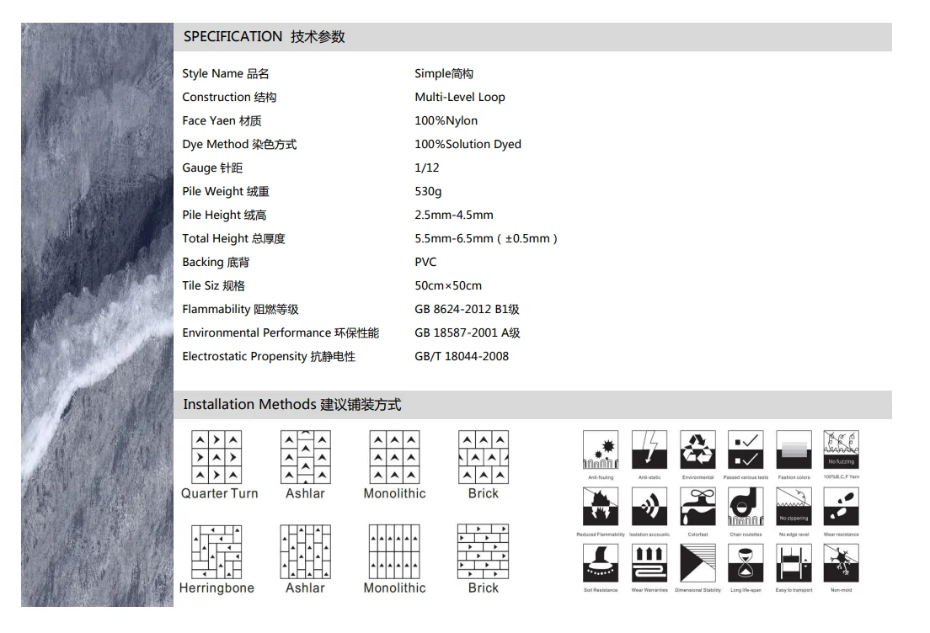
Task: Click the Wear resistance footprints icon
Action: coord(841,506)
